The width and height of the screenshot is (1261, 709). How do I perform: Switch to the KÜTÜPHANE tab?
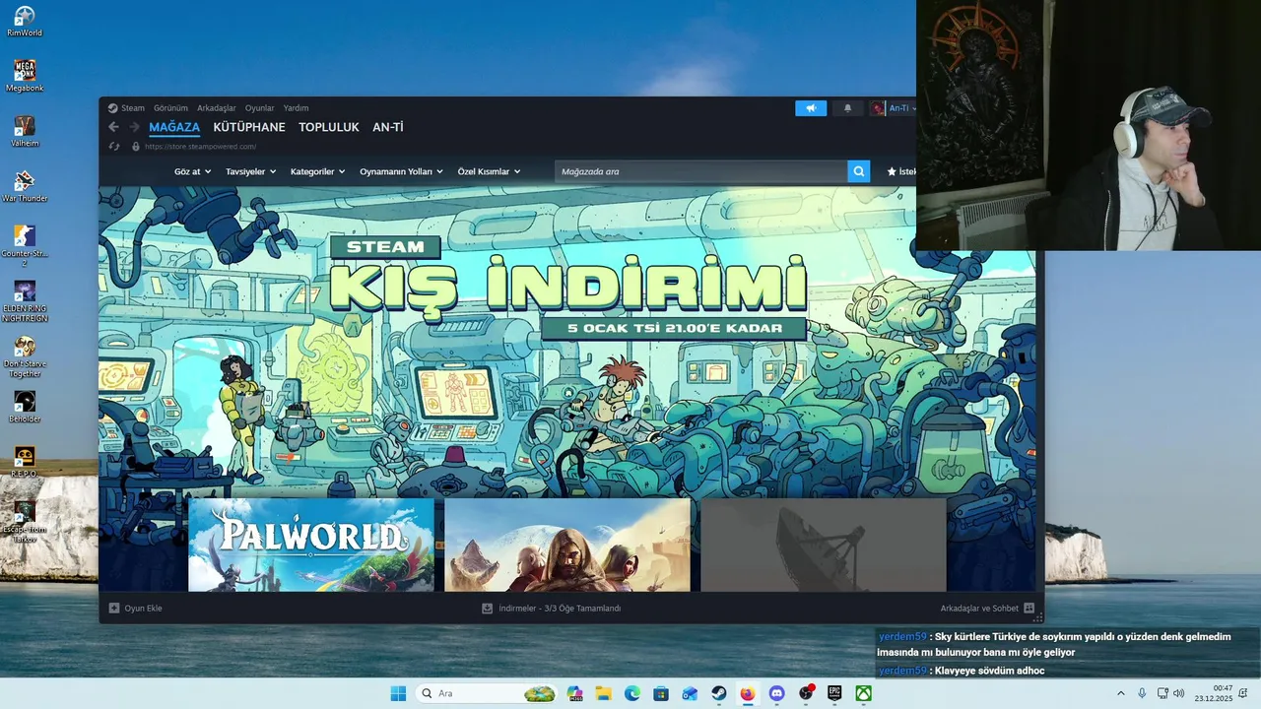pyautogui.click(x=249, y=127)
